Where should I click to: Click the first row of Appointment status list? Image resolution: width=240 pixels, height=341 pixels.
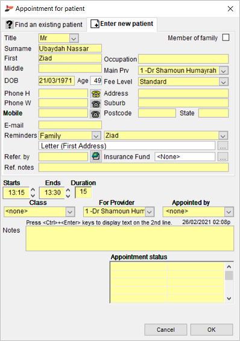[x=167, y=266]
